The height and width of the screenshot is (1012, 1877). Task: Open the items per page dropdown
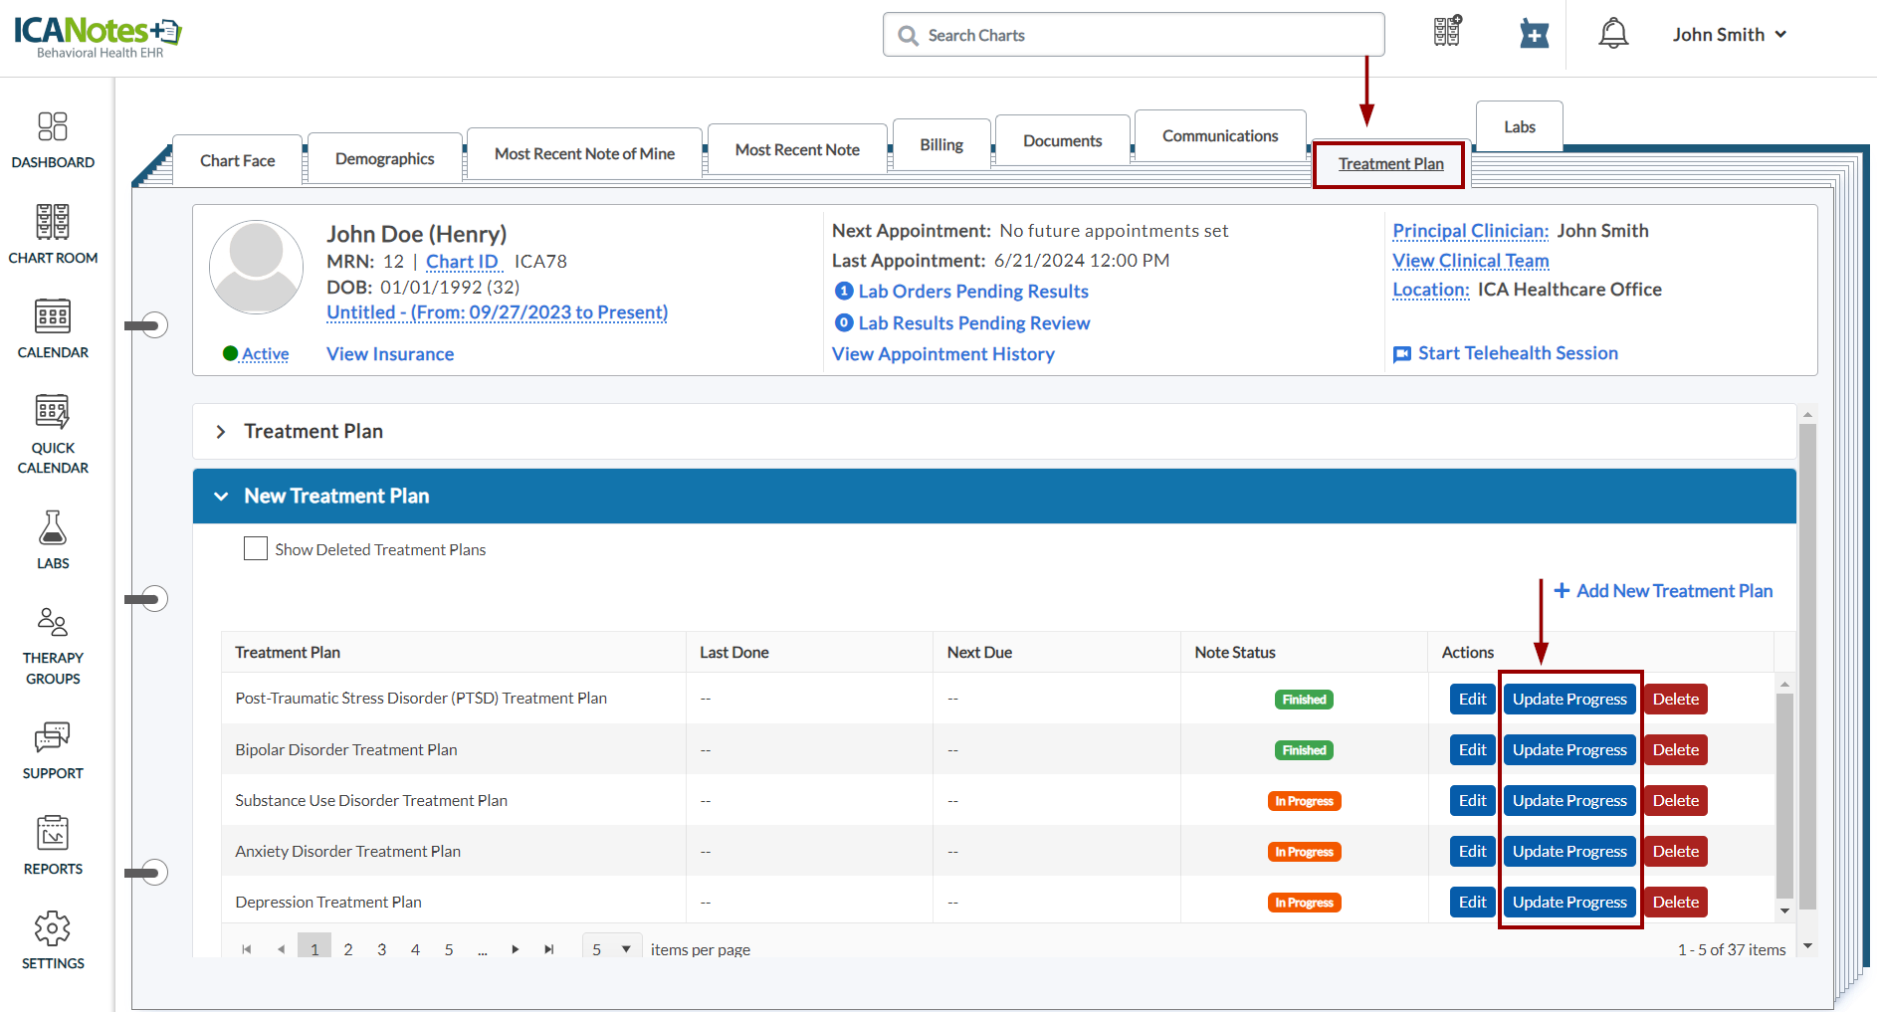612,949
